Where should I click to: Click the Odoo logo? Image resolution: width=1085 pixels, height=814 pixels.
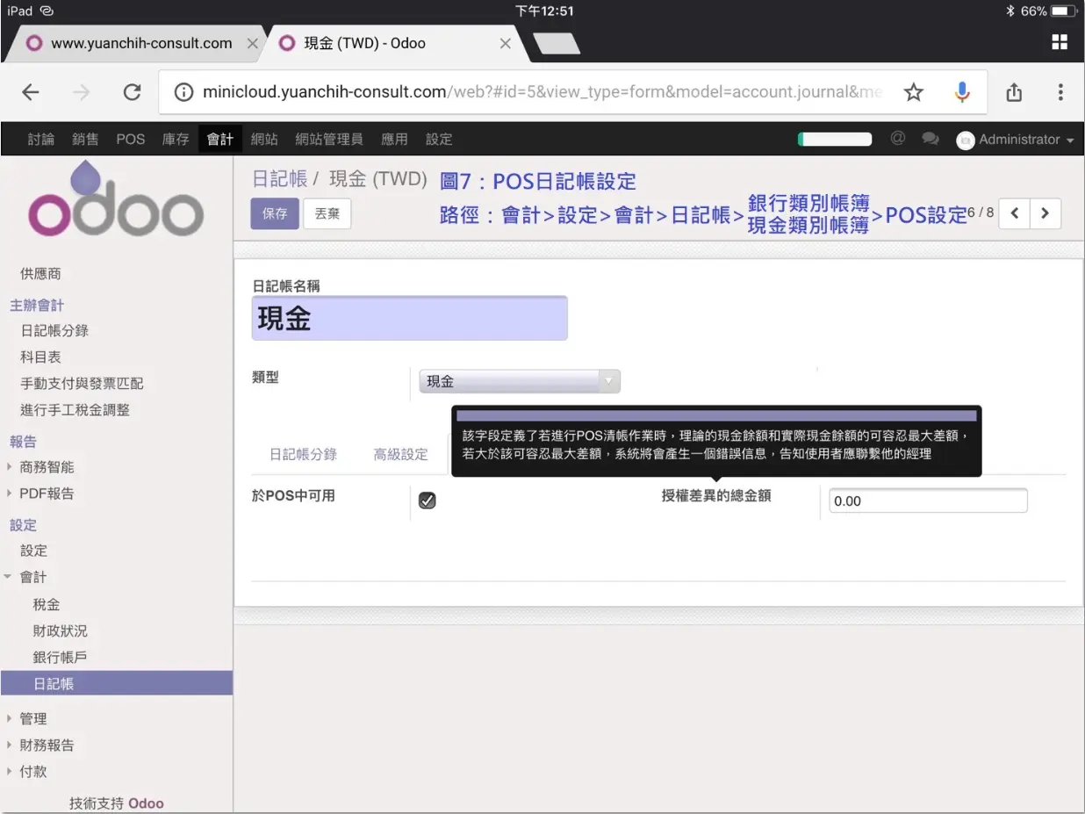coord(116,201)
